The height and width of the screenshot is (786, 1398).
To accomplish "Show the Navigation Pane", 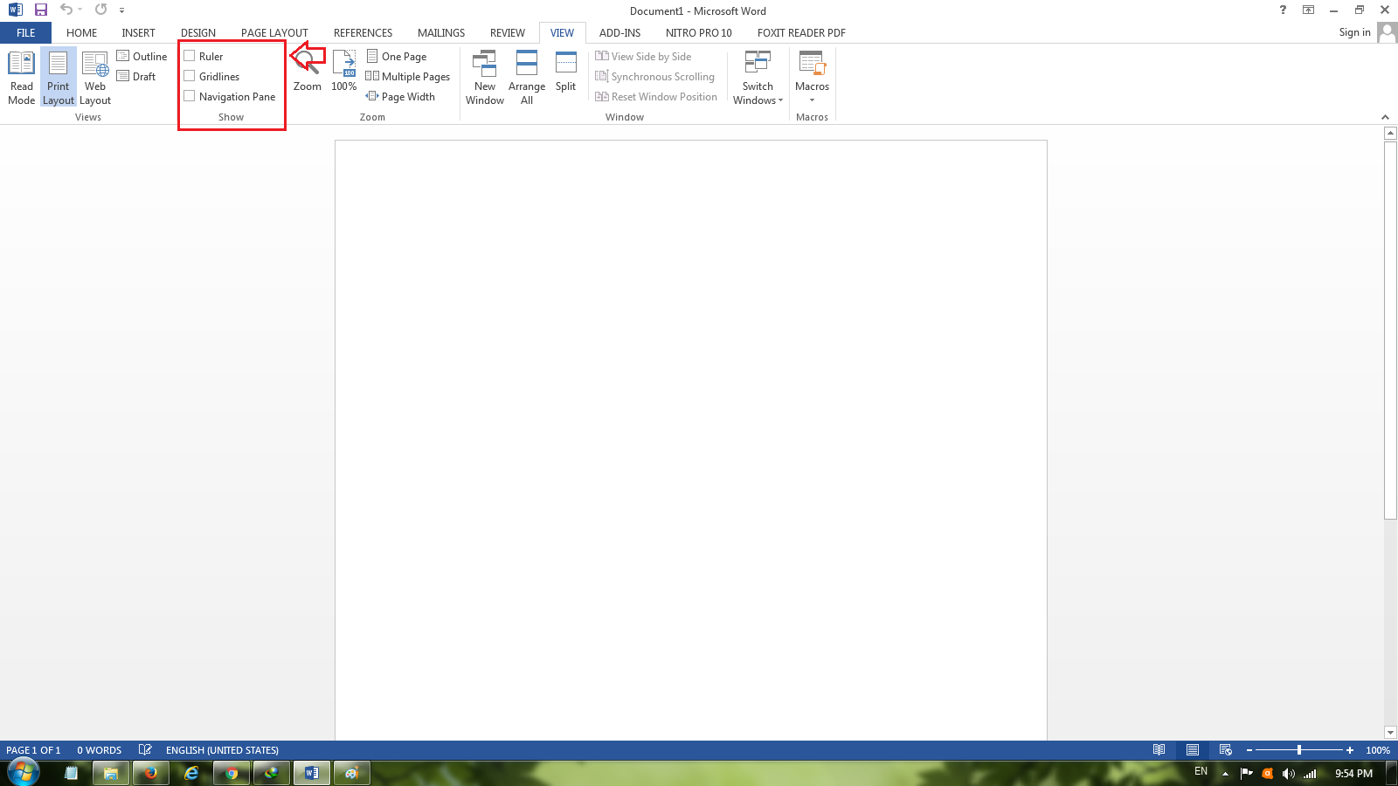I will 190,96.
